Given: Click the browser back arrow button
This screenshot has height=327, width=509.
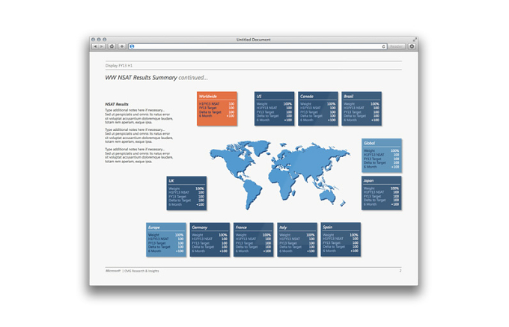Looking at the screenshot, I should pos(95,46).
